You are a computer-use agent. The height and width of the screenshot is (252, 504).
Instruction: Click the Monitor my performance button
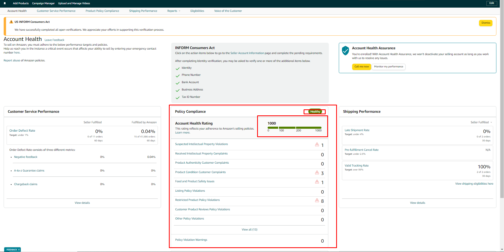click(x=388, y=67)
